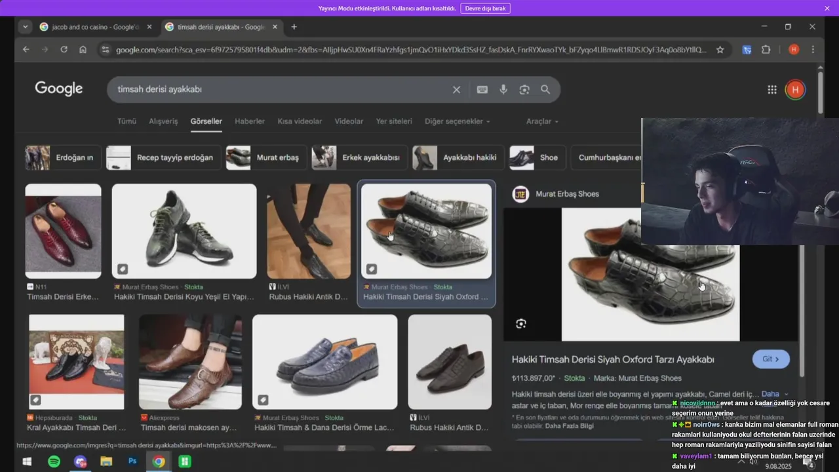Open a new browser tab
839x472 pixels.
coord(294,27)
